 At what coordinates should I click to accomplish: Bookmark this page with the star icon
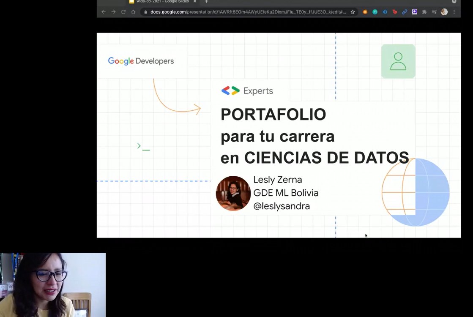(353, 12)
